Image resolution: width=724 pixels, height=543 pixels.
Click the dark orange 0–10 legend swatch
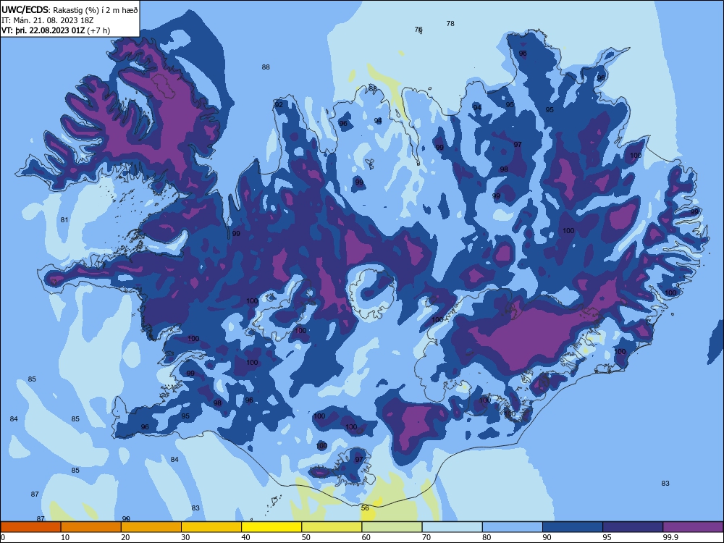click(30, 527)
